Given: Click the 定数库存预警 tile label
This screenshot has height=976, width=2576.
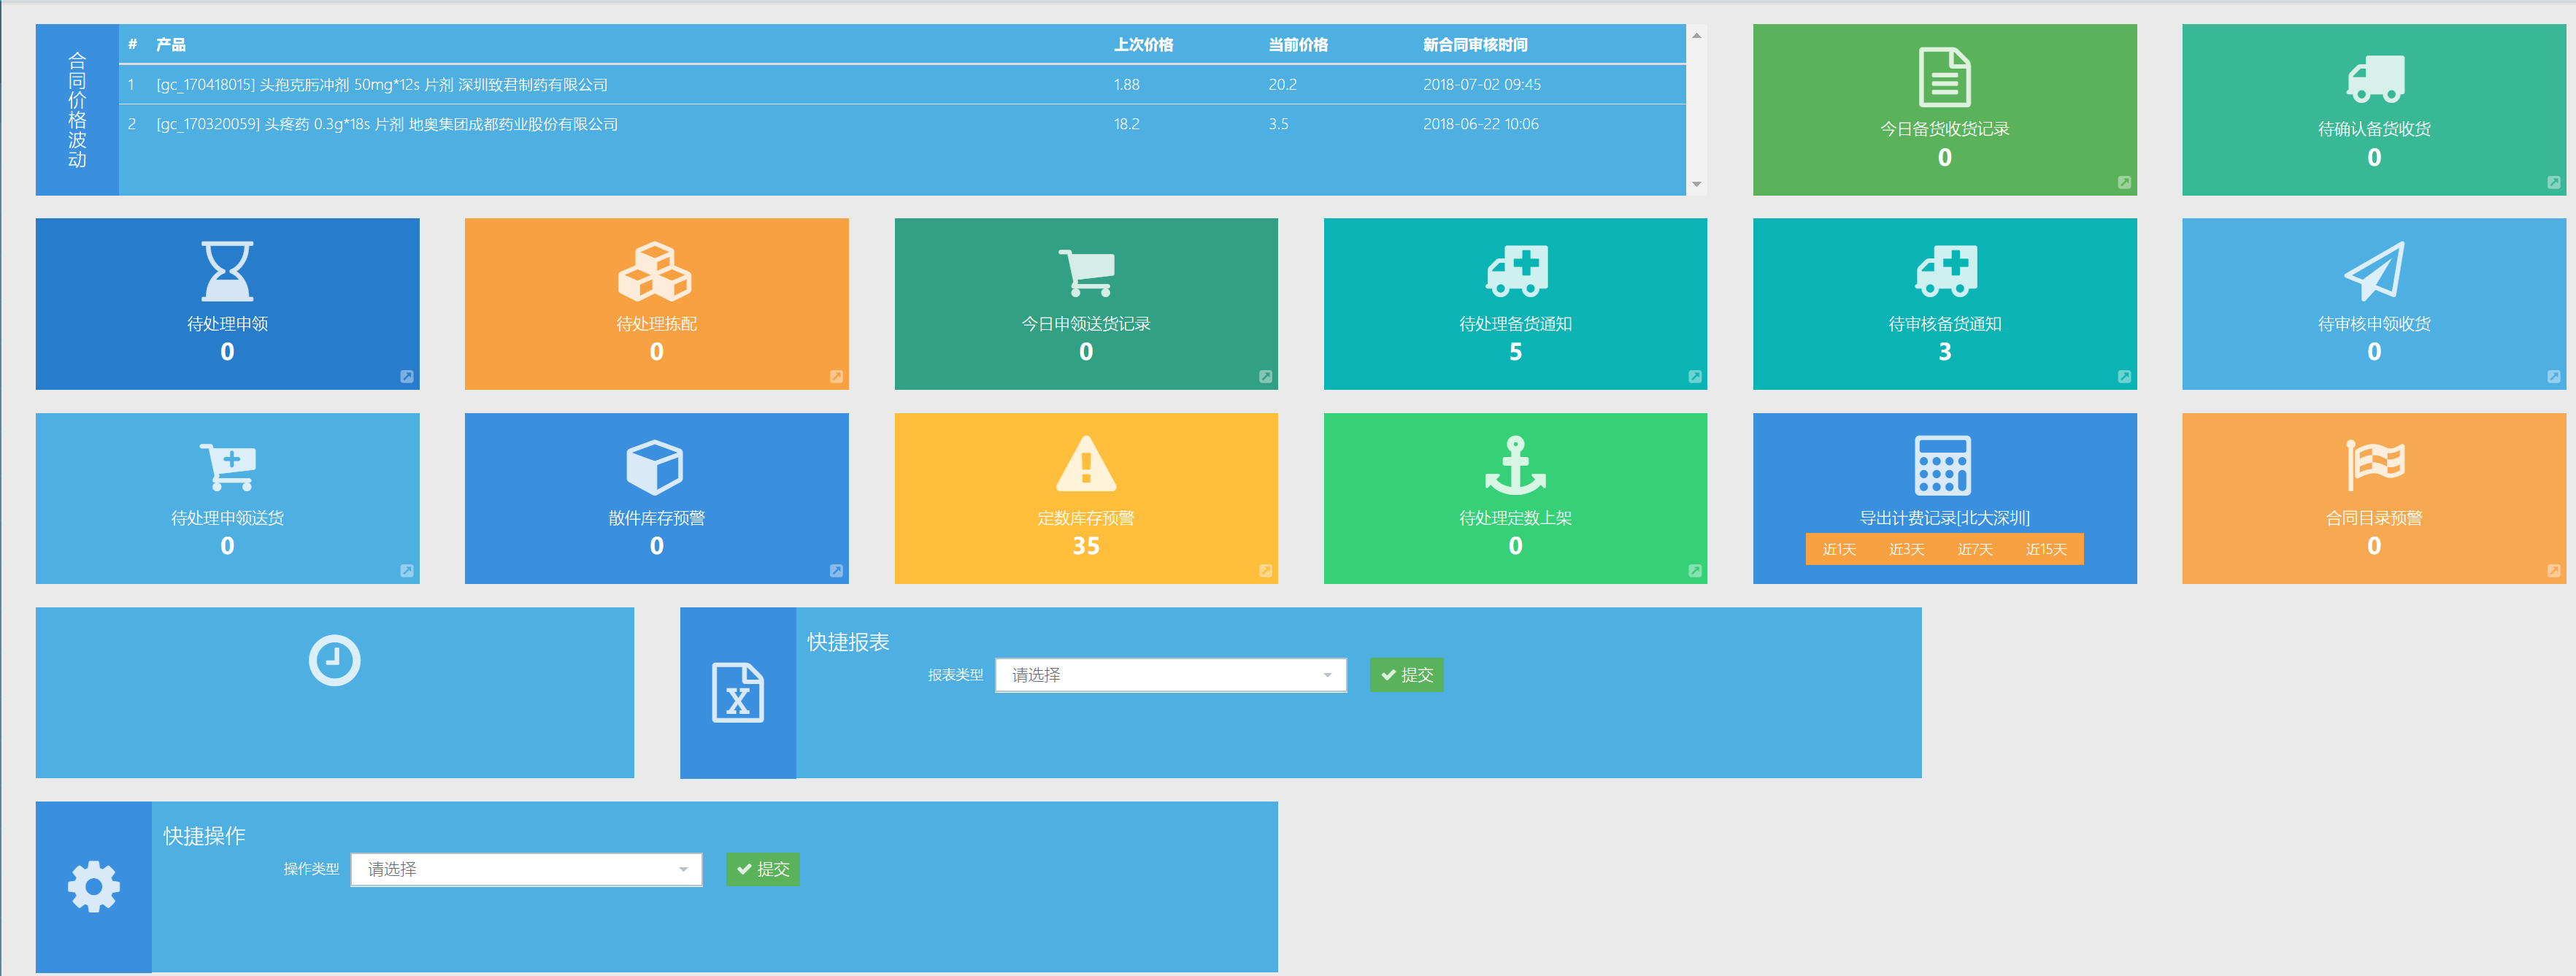Looking at the screenshot, I should coord(1086,518).
